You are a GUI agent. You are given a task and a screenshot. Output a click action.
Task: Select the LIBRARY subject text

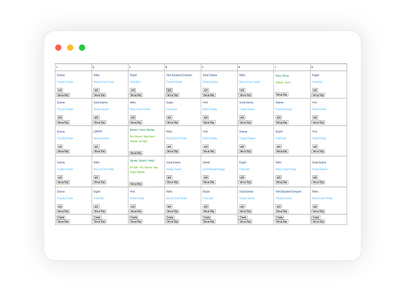pyautogui.click(x=98, y=132)
